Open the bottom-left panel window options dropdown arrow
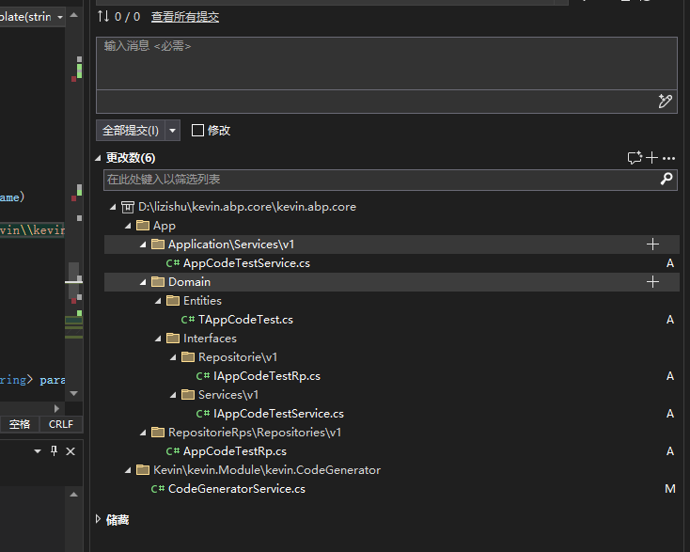 pyautogui.click(x=38, y=451)
